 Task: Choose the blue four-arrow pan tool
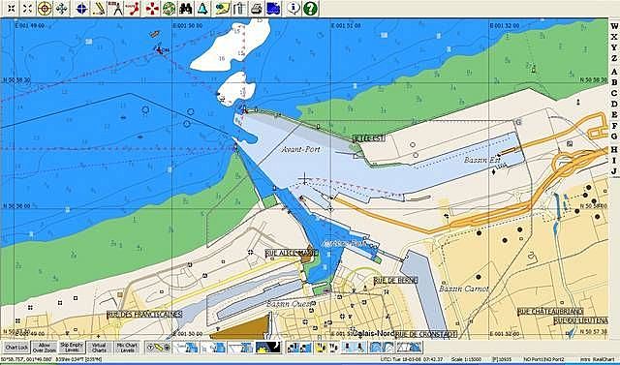click(61, 8)
